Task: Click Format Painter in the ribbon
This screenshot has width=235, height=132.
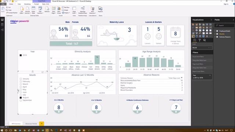Action: [x=12, y=13]
